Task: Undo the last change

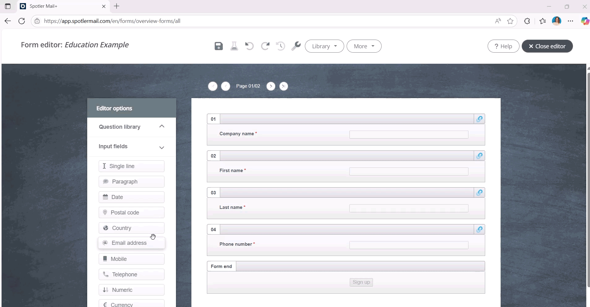Action: click(x=250, y=46)
